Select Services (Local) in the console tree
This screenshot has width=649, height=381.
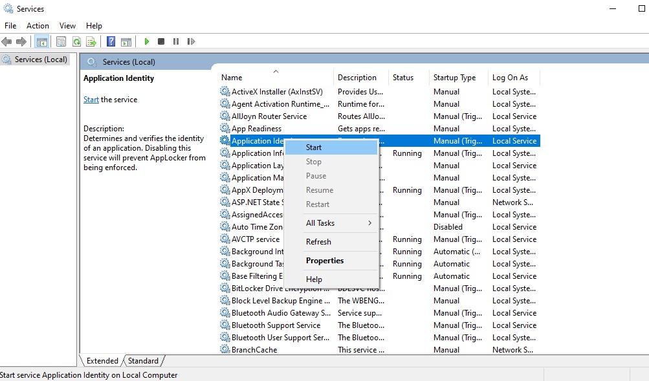pos(41,60)
